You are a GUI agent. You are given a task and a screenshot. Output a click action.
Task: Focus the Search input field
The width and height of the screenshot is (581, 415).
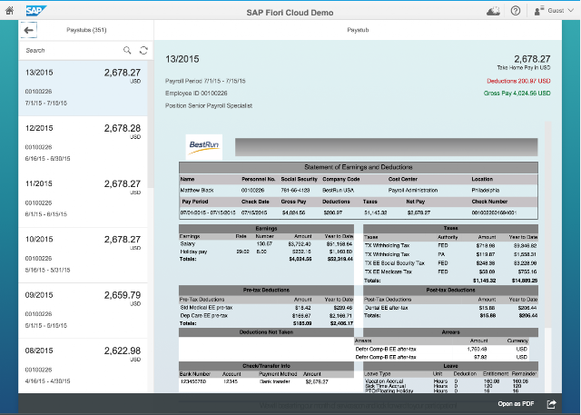(71, 50)
